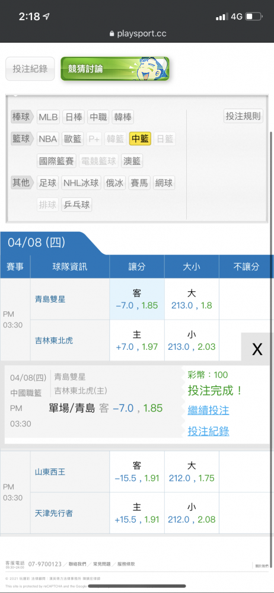Select the 歐籃 league tag
Image resolution: width=274 pixels, height=593 pixels.
[x=73, y=139]
